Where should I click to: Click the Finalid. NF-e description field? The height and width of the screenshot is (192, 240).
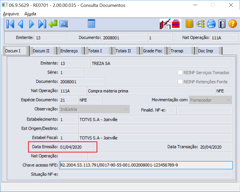pyautogui.click(x=204, y=110)
